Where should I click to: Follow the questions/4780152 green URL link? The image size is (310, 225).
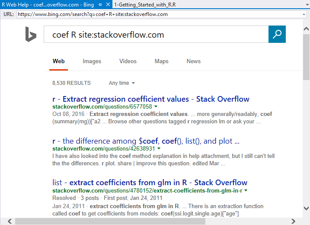tap(147, 190)
